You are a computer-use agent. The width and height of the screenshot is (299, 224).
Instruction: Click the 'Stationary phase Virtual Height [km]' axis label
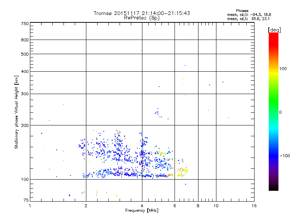point(16,112)
